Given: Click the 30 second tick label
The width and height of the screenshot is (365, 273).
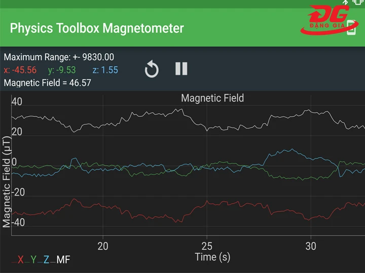Looking at the screenshot, I should click(311, 246).
